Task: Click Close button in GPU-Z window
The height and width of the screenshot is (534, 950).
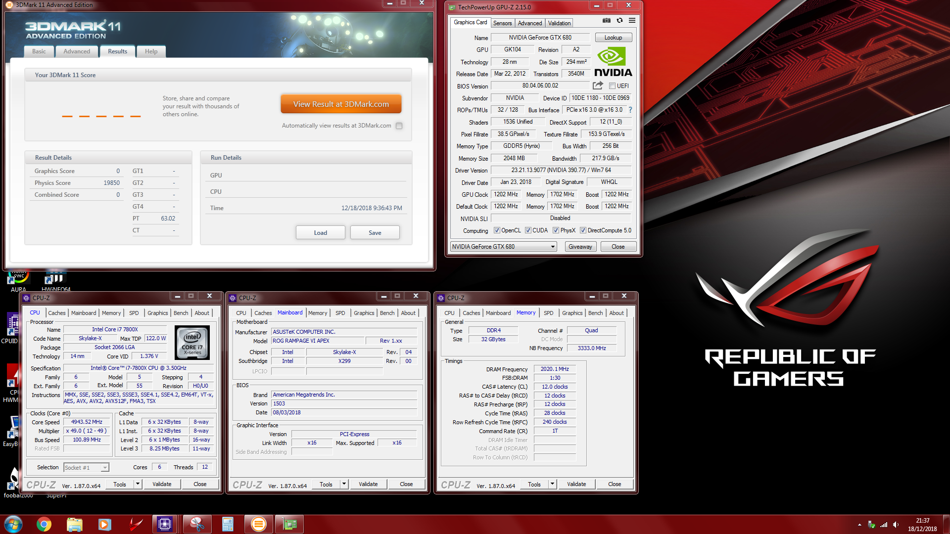Action: tap(618, 247)
